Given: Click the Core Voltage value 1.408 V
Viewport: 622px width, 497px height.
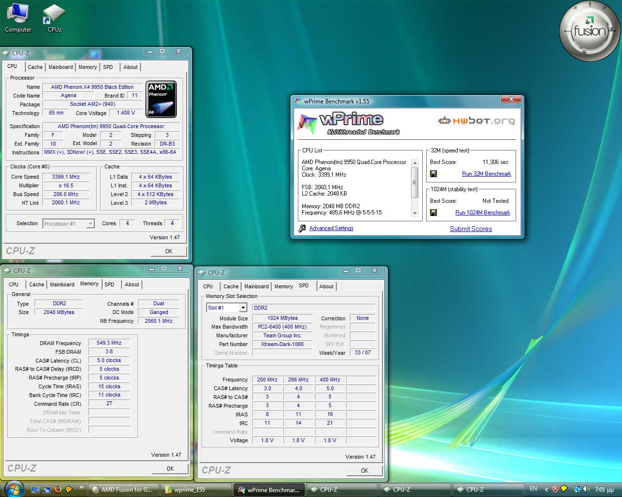Looking at the screenshot, I should [126, 113].
